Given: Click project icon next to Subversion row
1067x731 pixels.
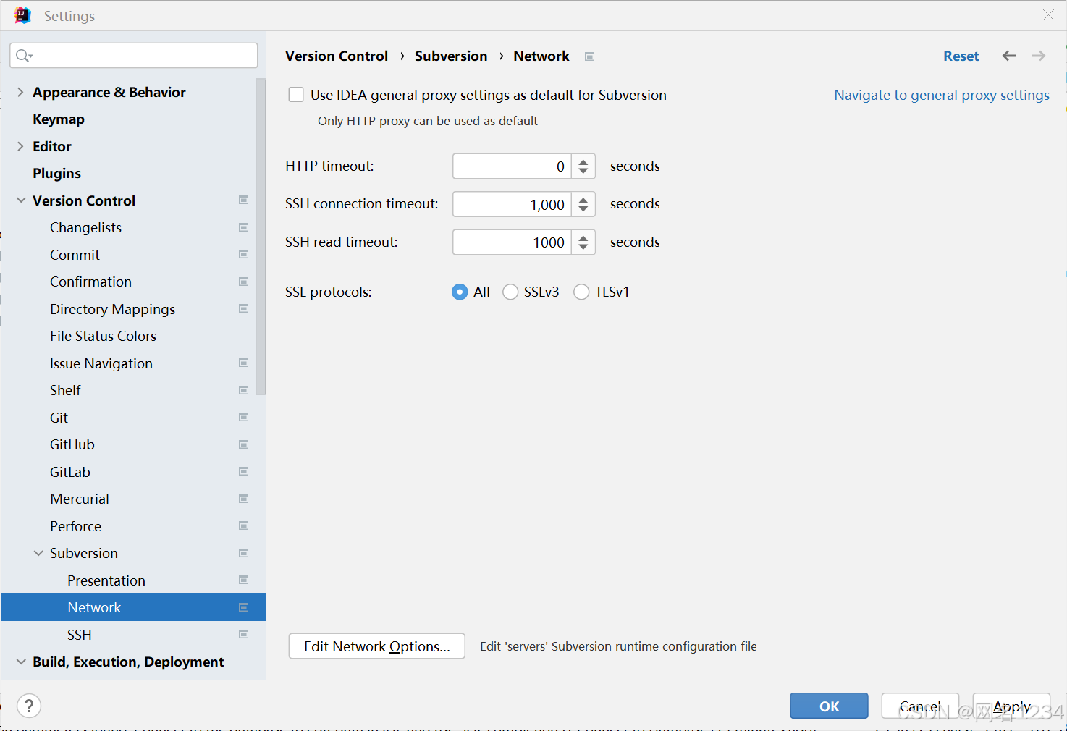Looking at the screenshot, I should (244, 553).
